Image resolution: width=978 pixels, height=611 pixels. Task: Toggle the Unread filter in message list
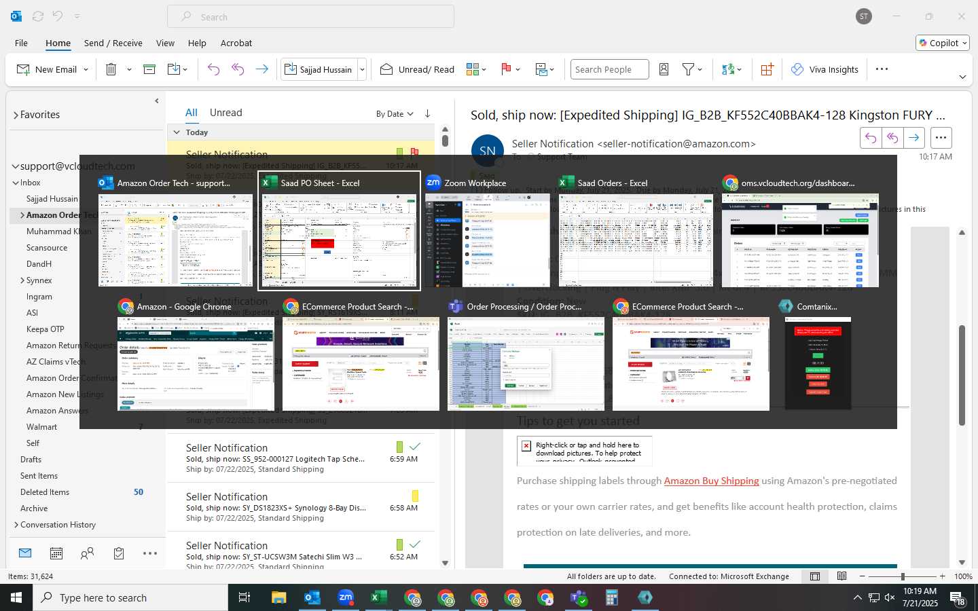pyautogui.click(x=226, y=113)
